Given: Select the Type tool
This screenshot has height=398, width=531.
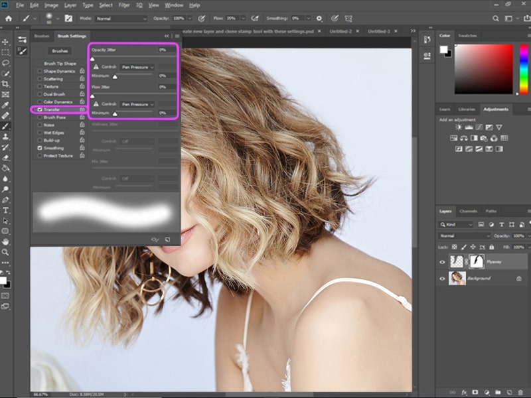Looking at the screenshot, I should click(5, 210).
